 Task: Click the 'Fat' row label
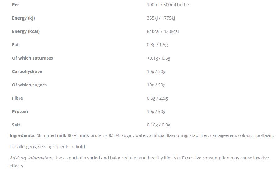pos(16,45)
